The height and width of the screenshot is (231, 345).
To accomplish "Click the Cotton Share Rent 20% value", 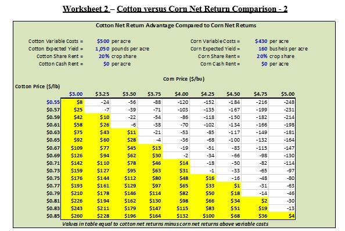I will coord(104,56).
